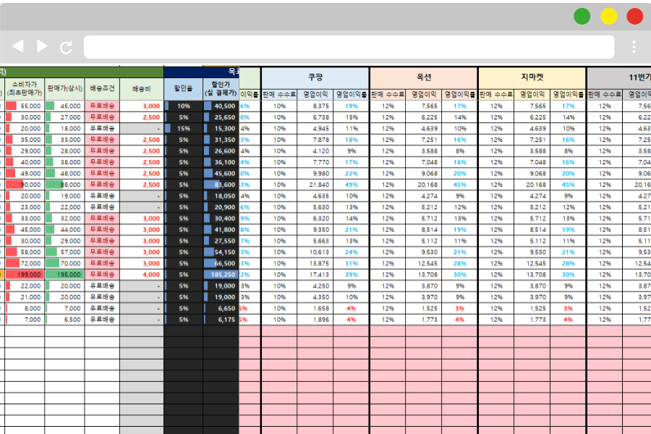Select the 쿠팡 profit cell 10,613
This screenshot has width=651, height=434.
click(x=315, y=252)
